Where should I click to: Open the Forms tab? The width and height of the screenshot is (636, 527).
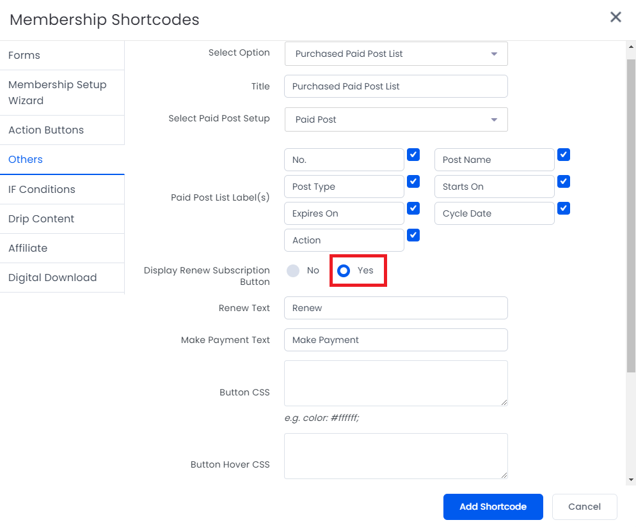coord(62,55)
